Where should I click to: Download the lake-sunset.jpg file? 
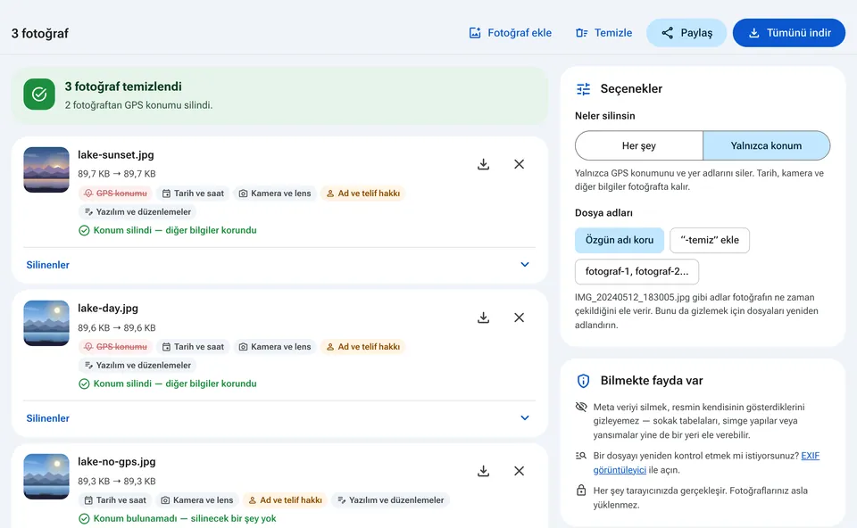pos(483,164)
